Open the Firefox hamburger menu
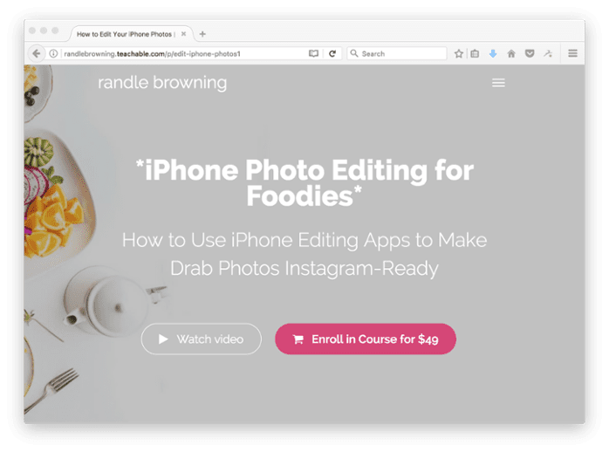 tap(572, 53)
